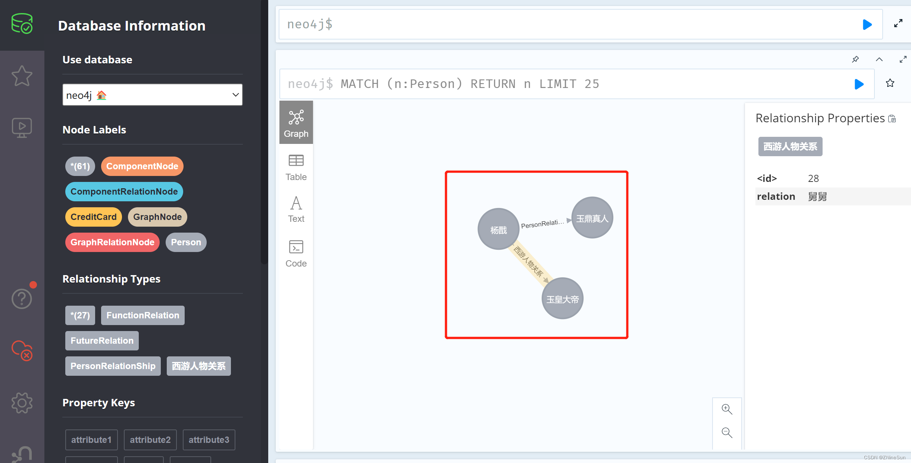The width and height of the screenshot is (911, 463).
Task: Open the Code view panel
Action: click(295, 254)
